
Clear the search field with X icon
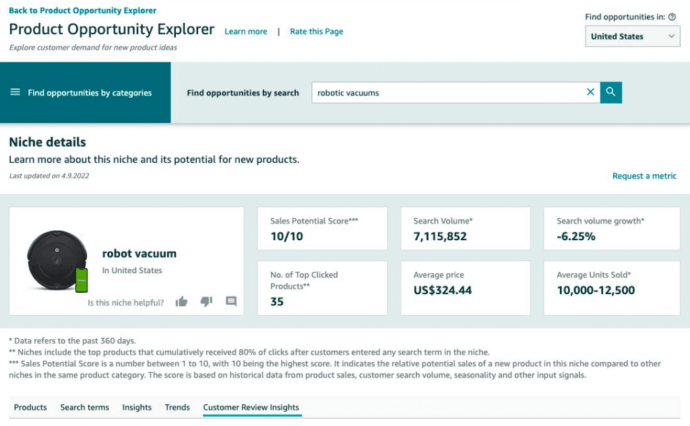coord(590,92)
